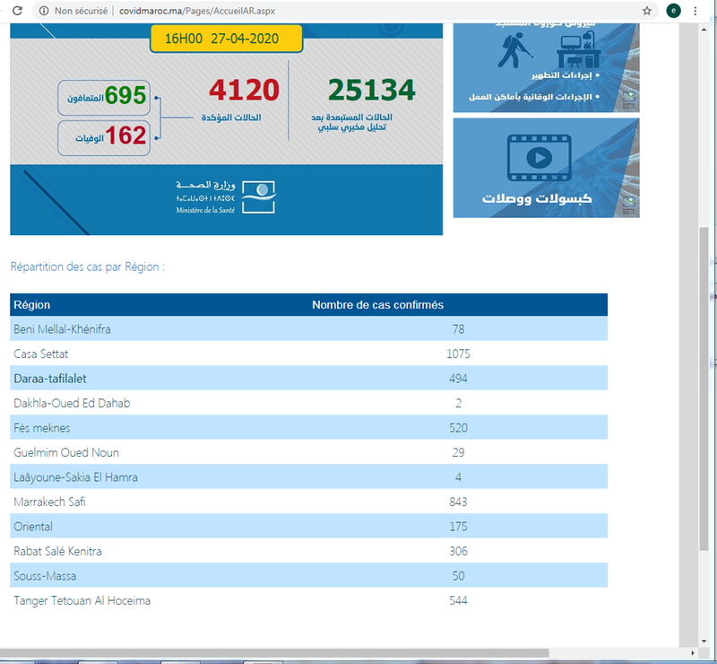Screen dimensions: 717x664
Task: Click the site security info icon
Action: (43, 11)
